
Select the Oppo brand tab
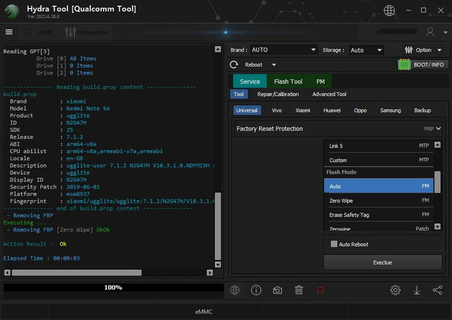[360, 110]
